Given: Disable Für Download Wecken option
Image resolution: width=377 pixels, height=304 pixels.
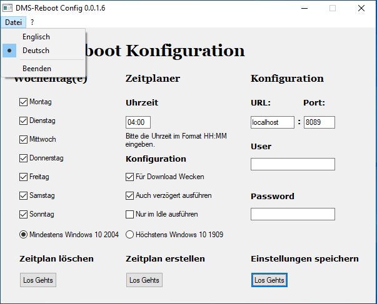Looking at the screenshot, I should pyautogui.click(x=130, y=177).
